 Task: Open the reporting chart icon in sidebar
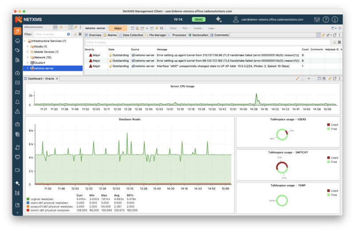(x=17, y=193)
